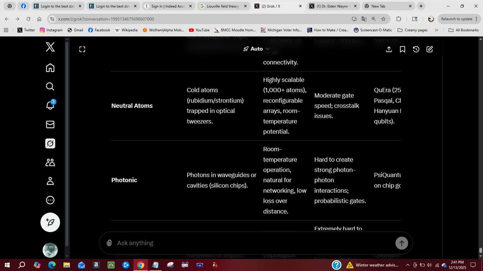Open Twitter bookmark
This screenshot has width=483, height=271.
(26, 30)
